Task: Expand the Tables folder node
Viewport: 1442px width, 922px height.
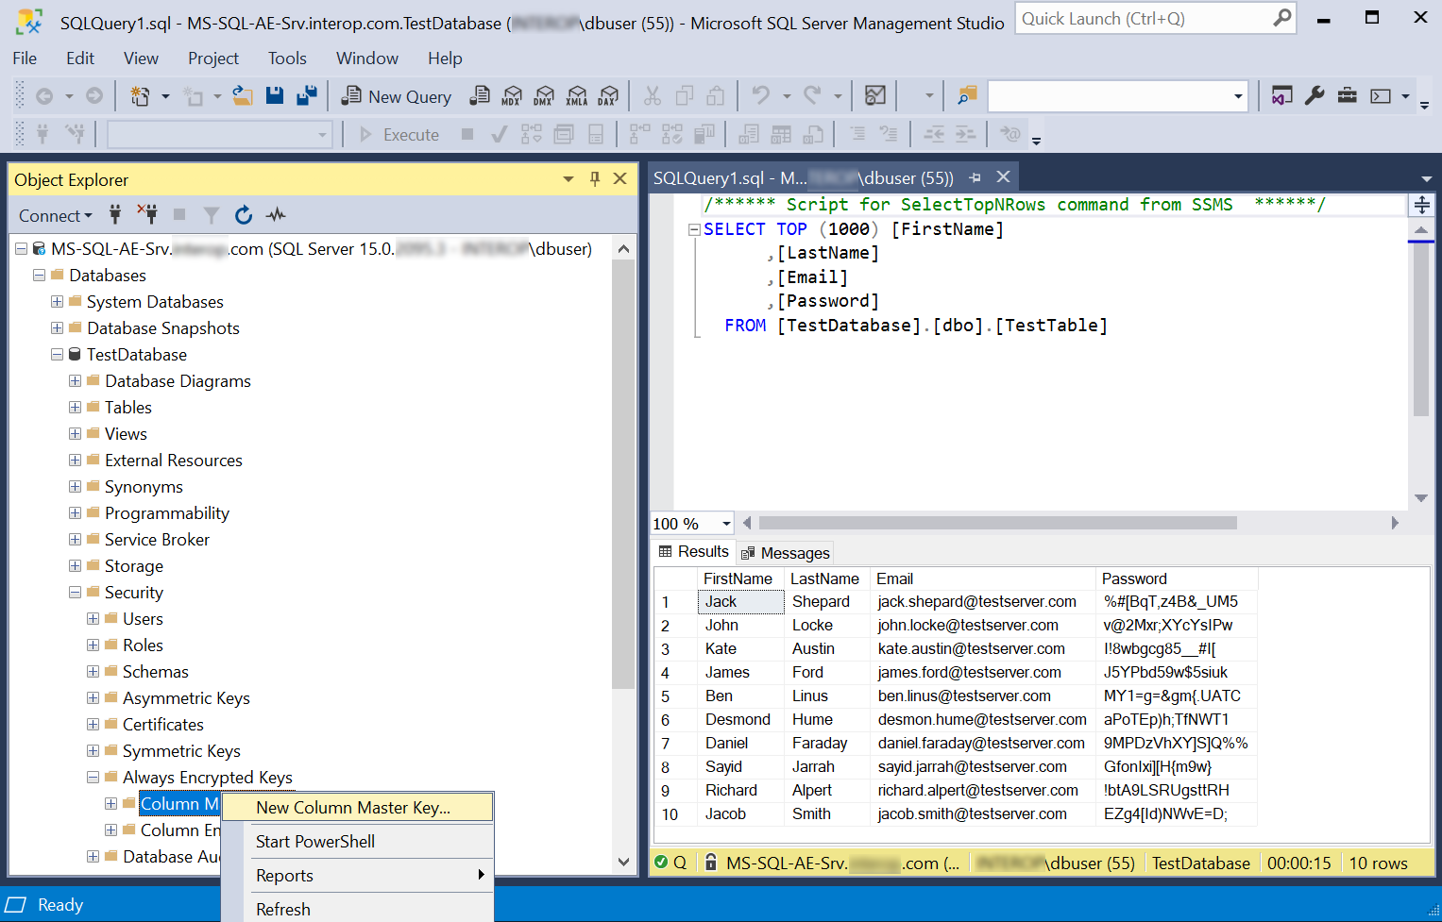Action: [75, 408]
